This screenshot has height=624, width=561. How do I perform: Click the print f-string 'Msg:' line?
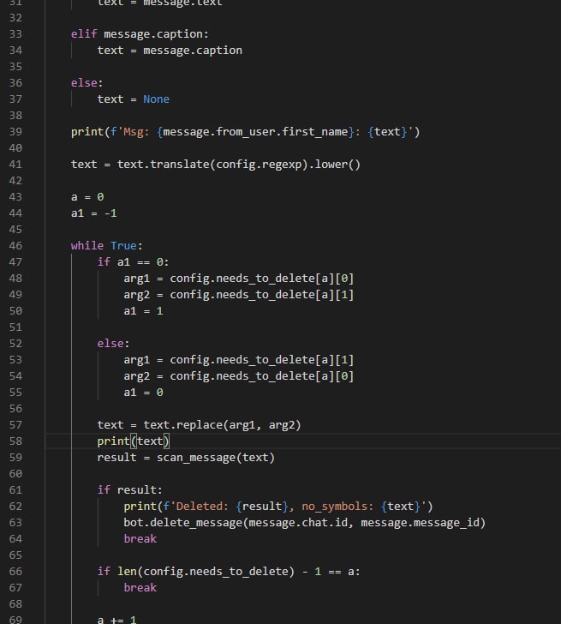click(245, 132)
